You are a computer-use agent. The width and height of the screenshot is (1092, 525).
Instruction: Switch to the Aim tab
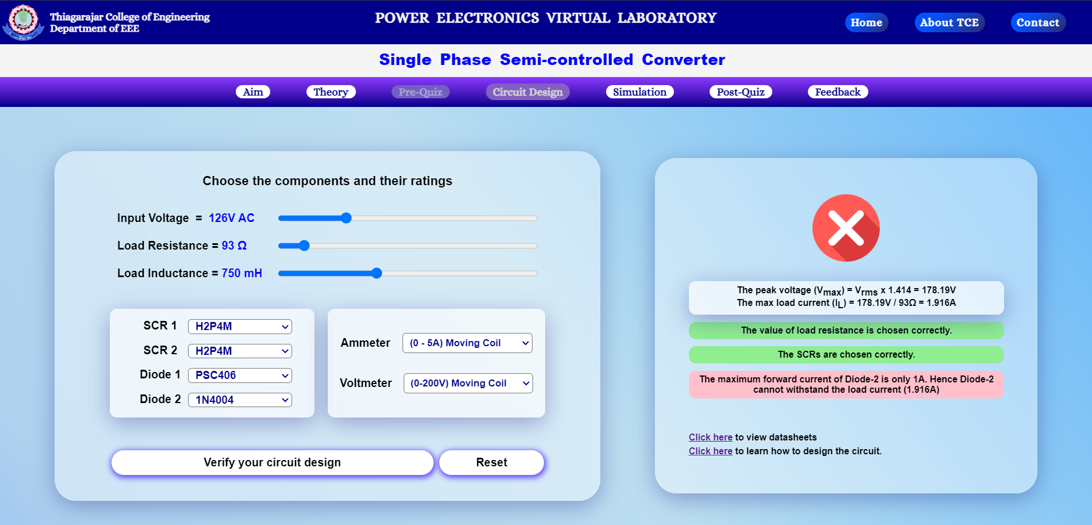coord(252,91)
